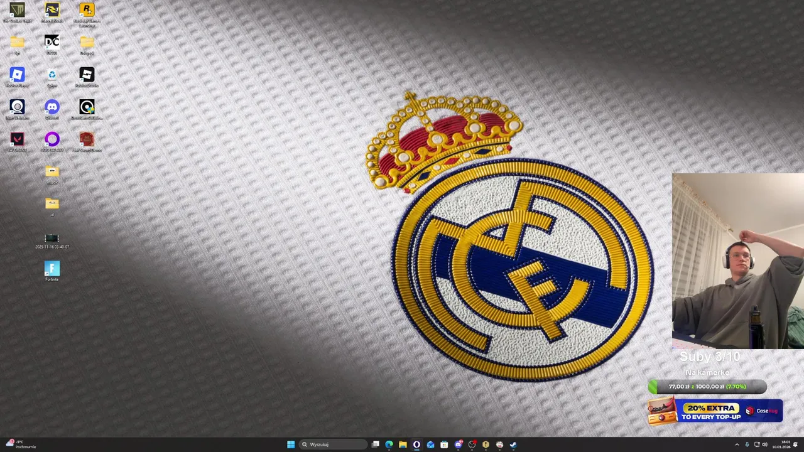Open The Outlast Trials desktop shortcut

pos(17,13)
